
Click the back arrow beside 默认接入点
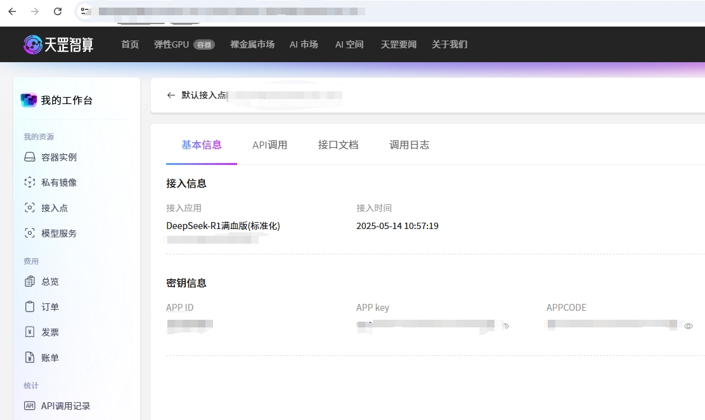coord(171,95)
